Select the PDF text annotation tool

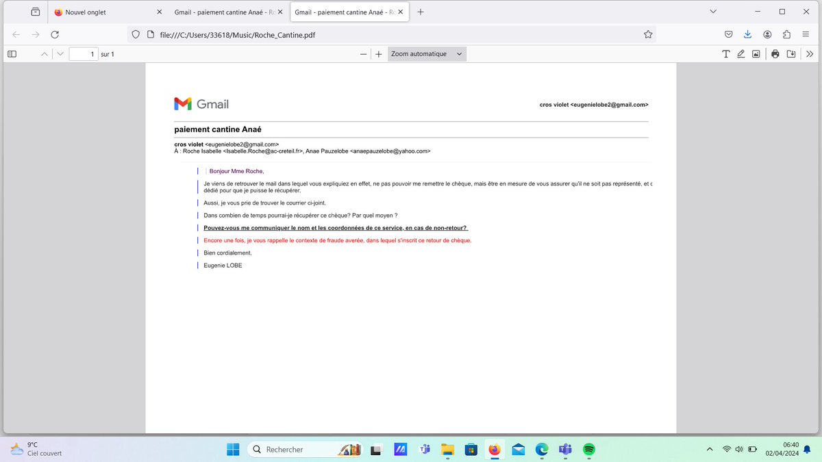(x=726, y=54)
